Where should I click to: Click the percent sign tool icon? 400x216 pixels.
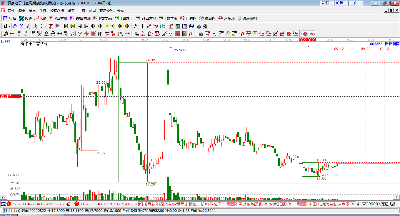click(214, 34)
